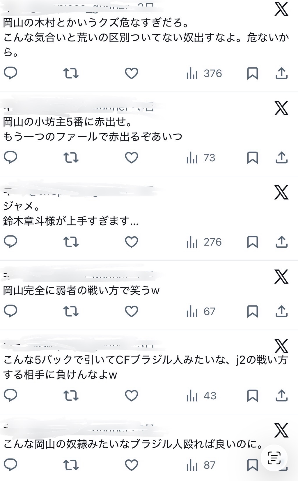Like the tweet 岡山完全に弱者の戦い方で笑うw
Screen dimensions: 298x481
132,311
